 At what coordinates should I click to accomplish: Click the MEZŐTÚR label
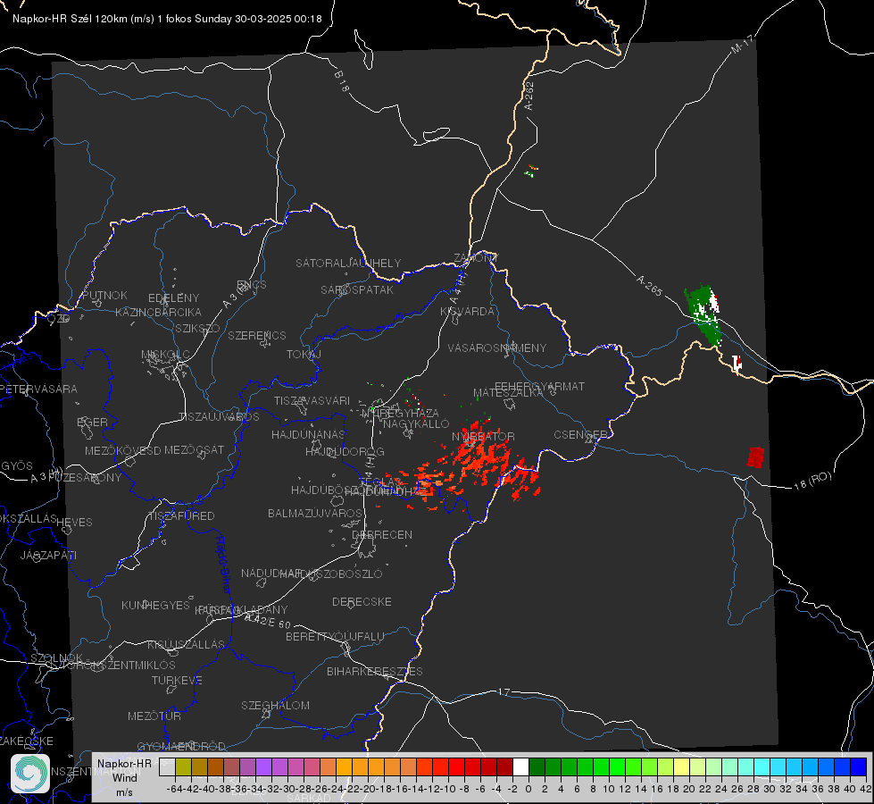click(154, 716)
